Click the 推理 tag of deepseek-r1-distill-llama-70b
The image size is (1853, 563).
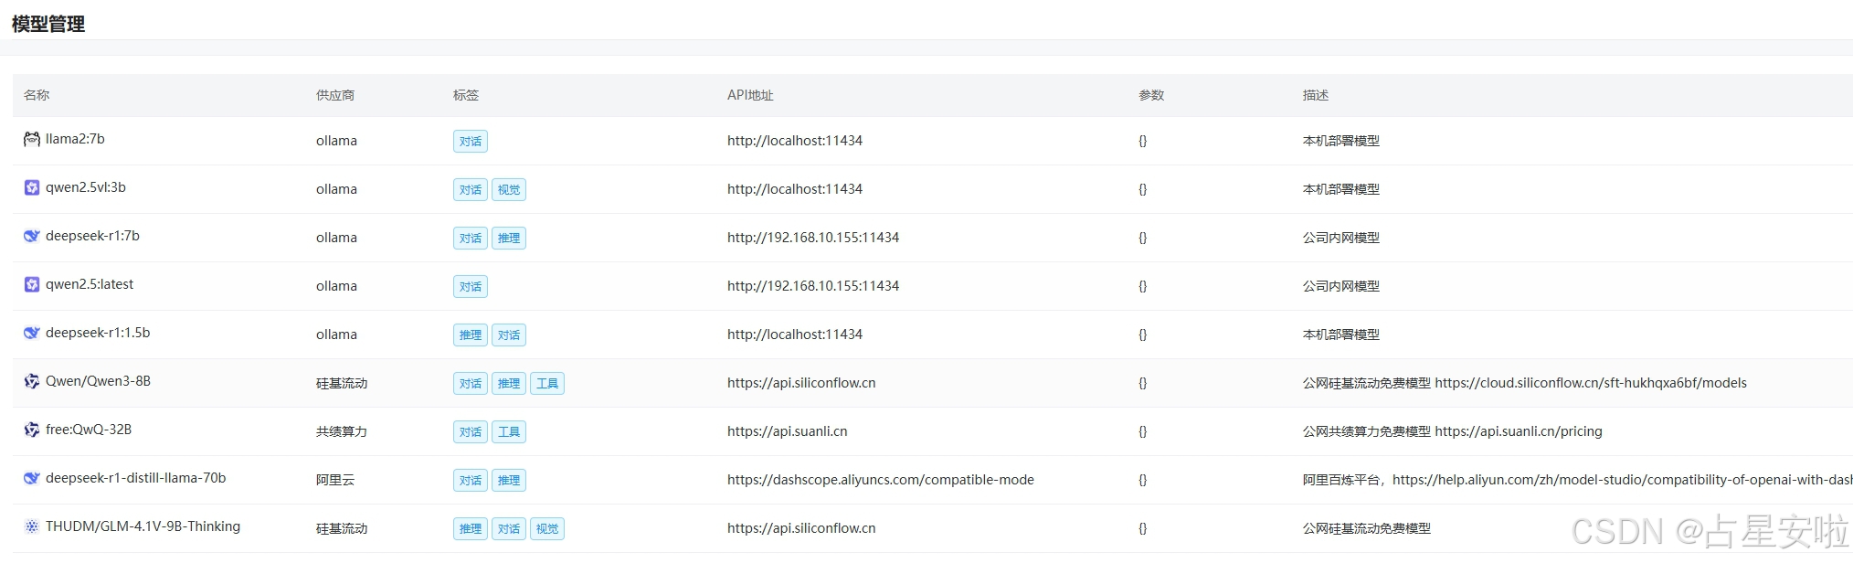(x=509, y=480)
